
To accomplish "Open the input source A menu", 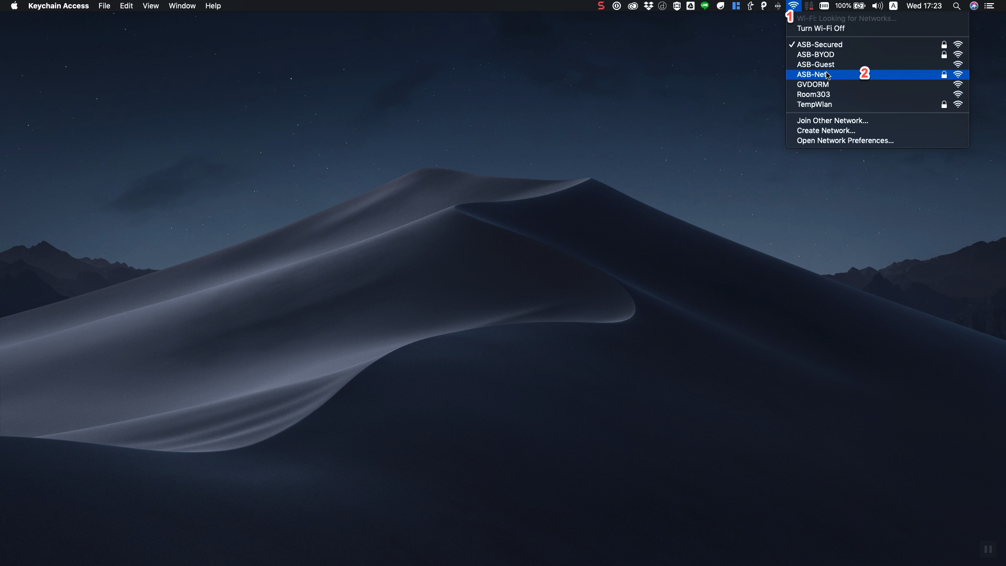I will click(893, 6).
